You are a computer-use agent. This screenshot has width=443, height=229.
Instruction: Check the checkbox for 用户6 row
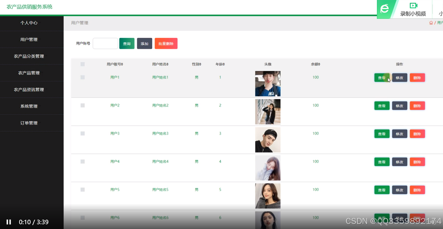[83, 218]
